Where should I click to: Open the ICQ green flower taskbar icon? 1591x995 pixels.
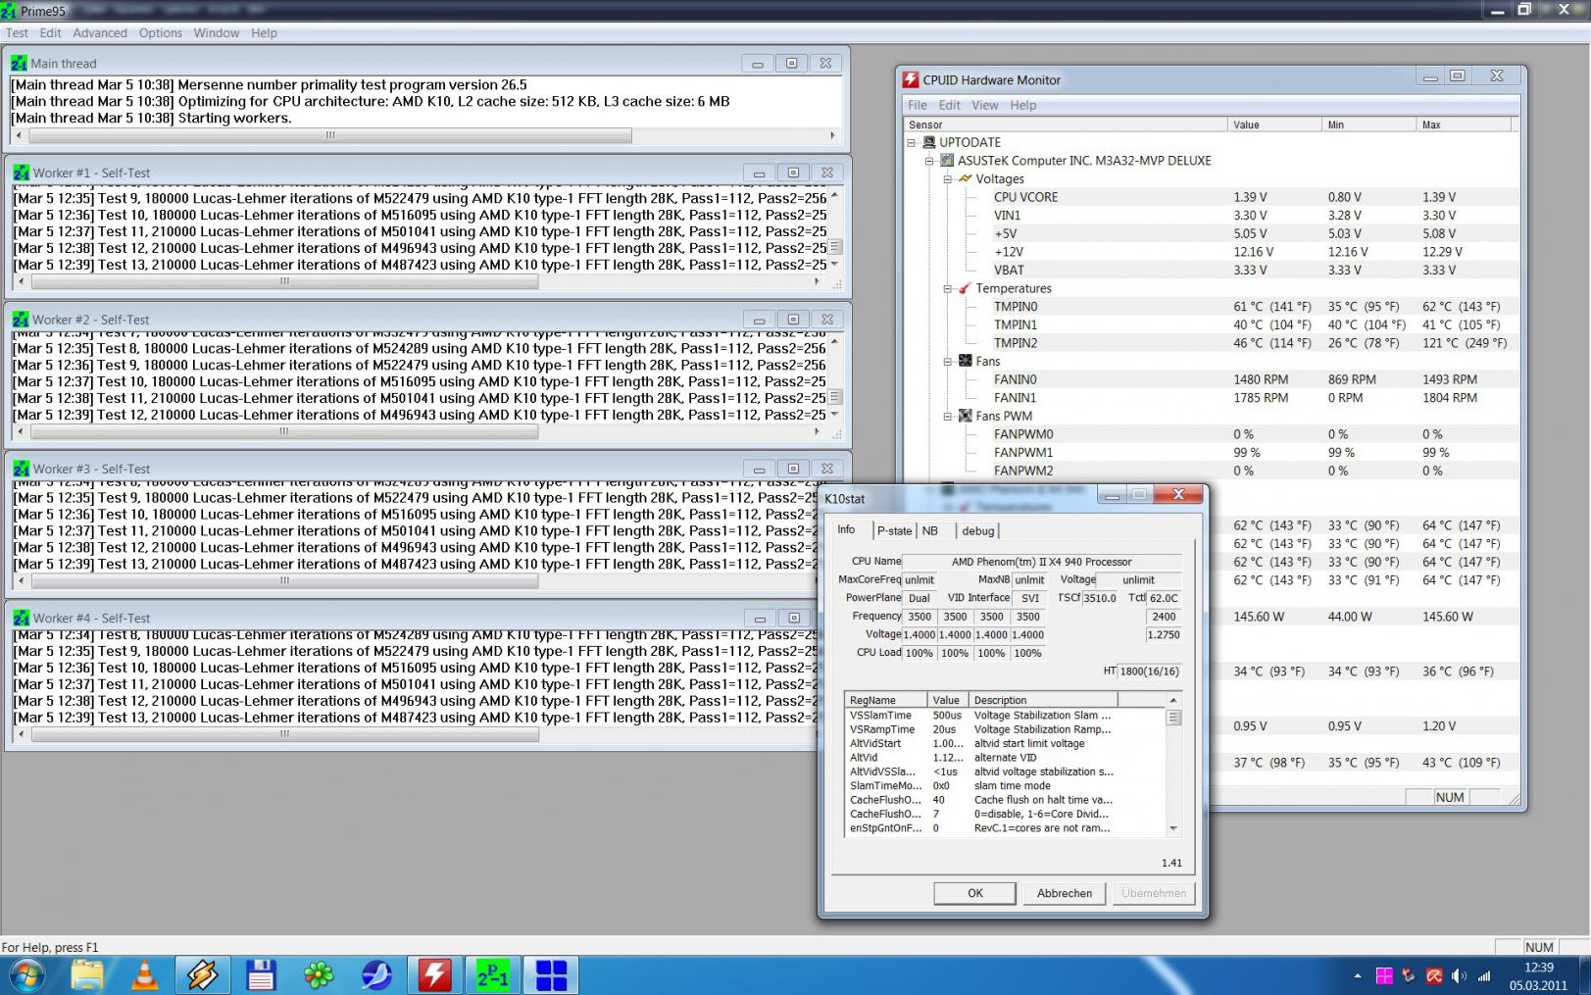pos(319,975)
